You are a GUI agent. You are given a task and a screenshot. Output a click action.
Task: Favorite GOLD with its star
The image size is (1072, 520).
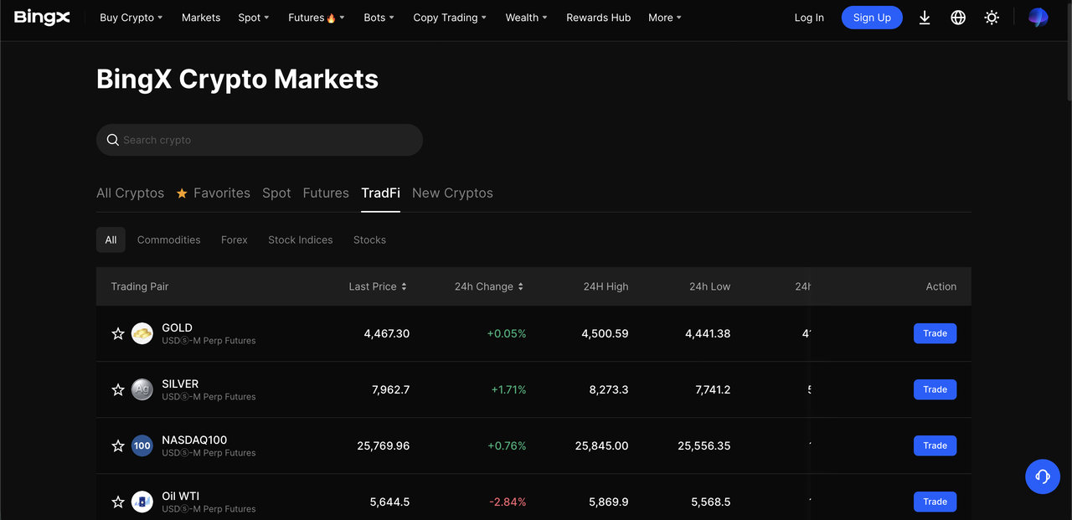pyautogui.click(x=118, y=333)
